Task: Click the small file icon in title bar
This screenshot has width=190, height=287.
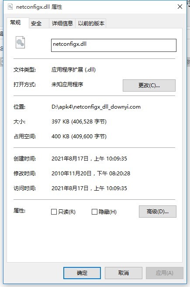Action: pyautogui.click(x=10, y=7)
